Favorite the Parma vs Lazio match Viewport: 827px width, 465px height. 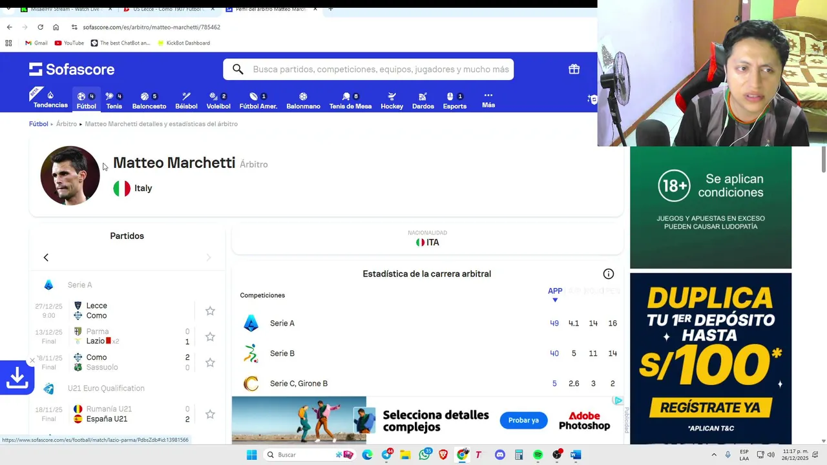[210, 336]
